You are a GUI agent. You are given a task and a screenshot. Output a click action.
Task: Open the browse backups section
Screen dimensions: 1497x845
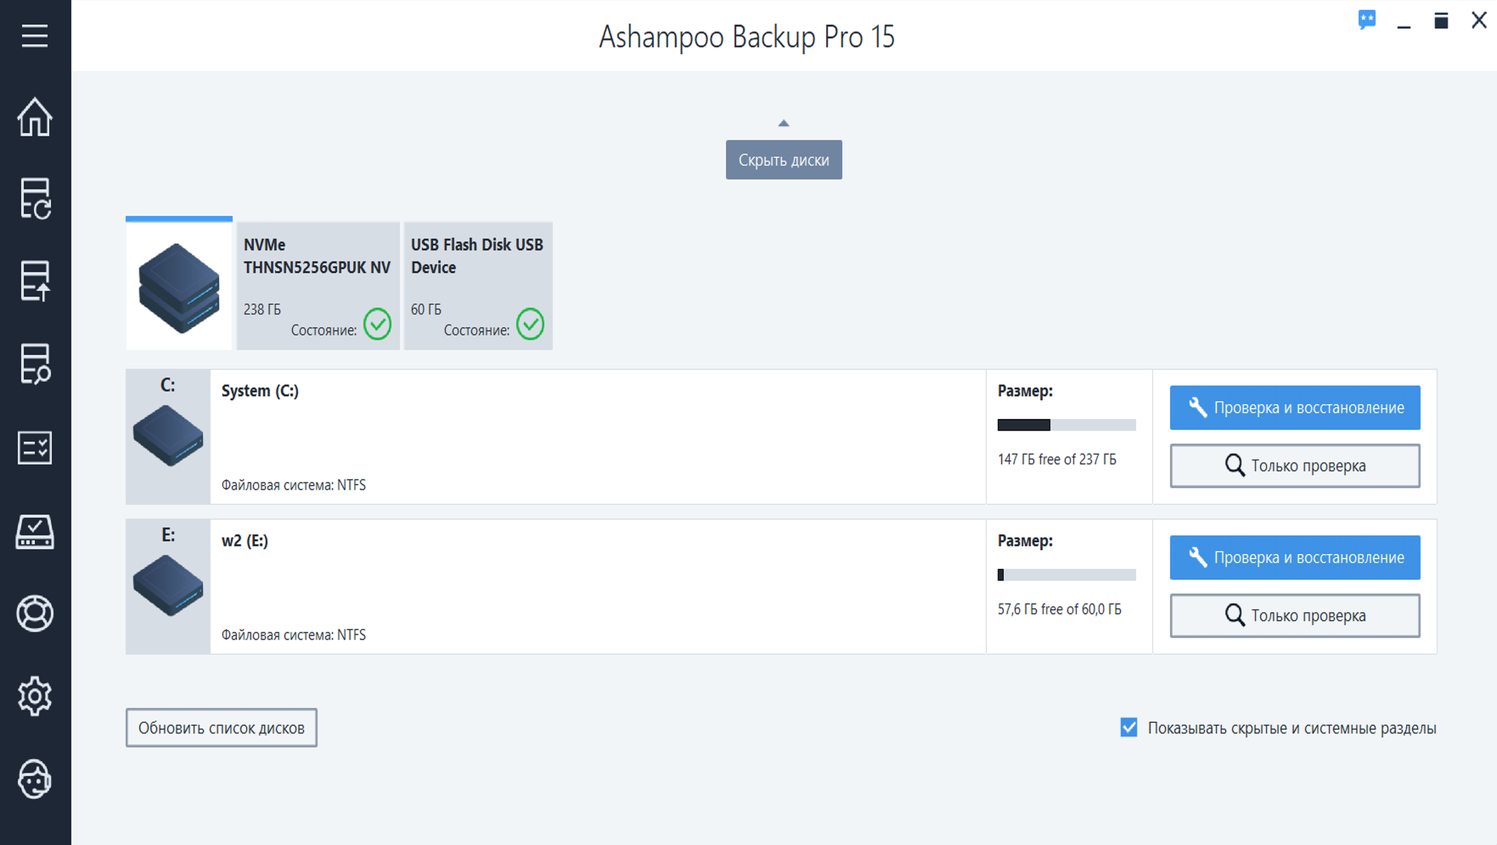click(34, 364)
